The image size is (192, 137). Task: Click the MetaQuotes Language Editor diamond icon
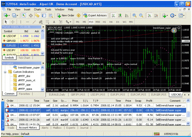click(79, 16)
